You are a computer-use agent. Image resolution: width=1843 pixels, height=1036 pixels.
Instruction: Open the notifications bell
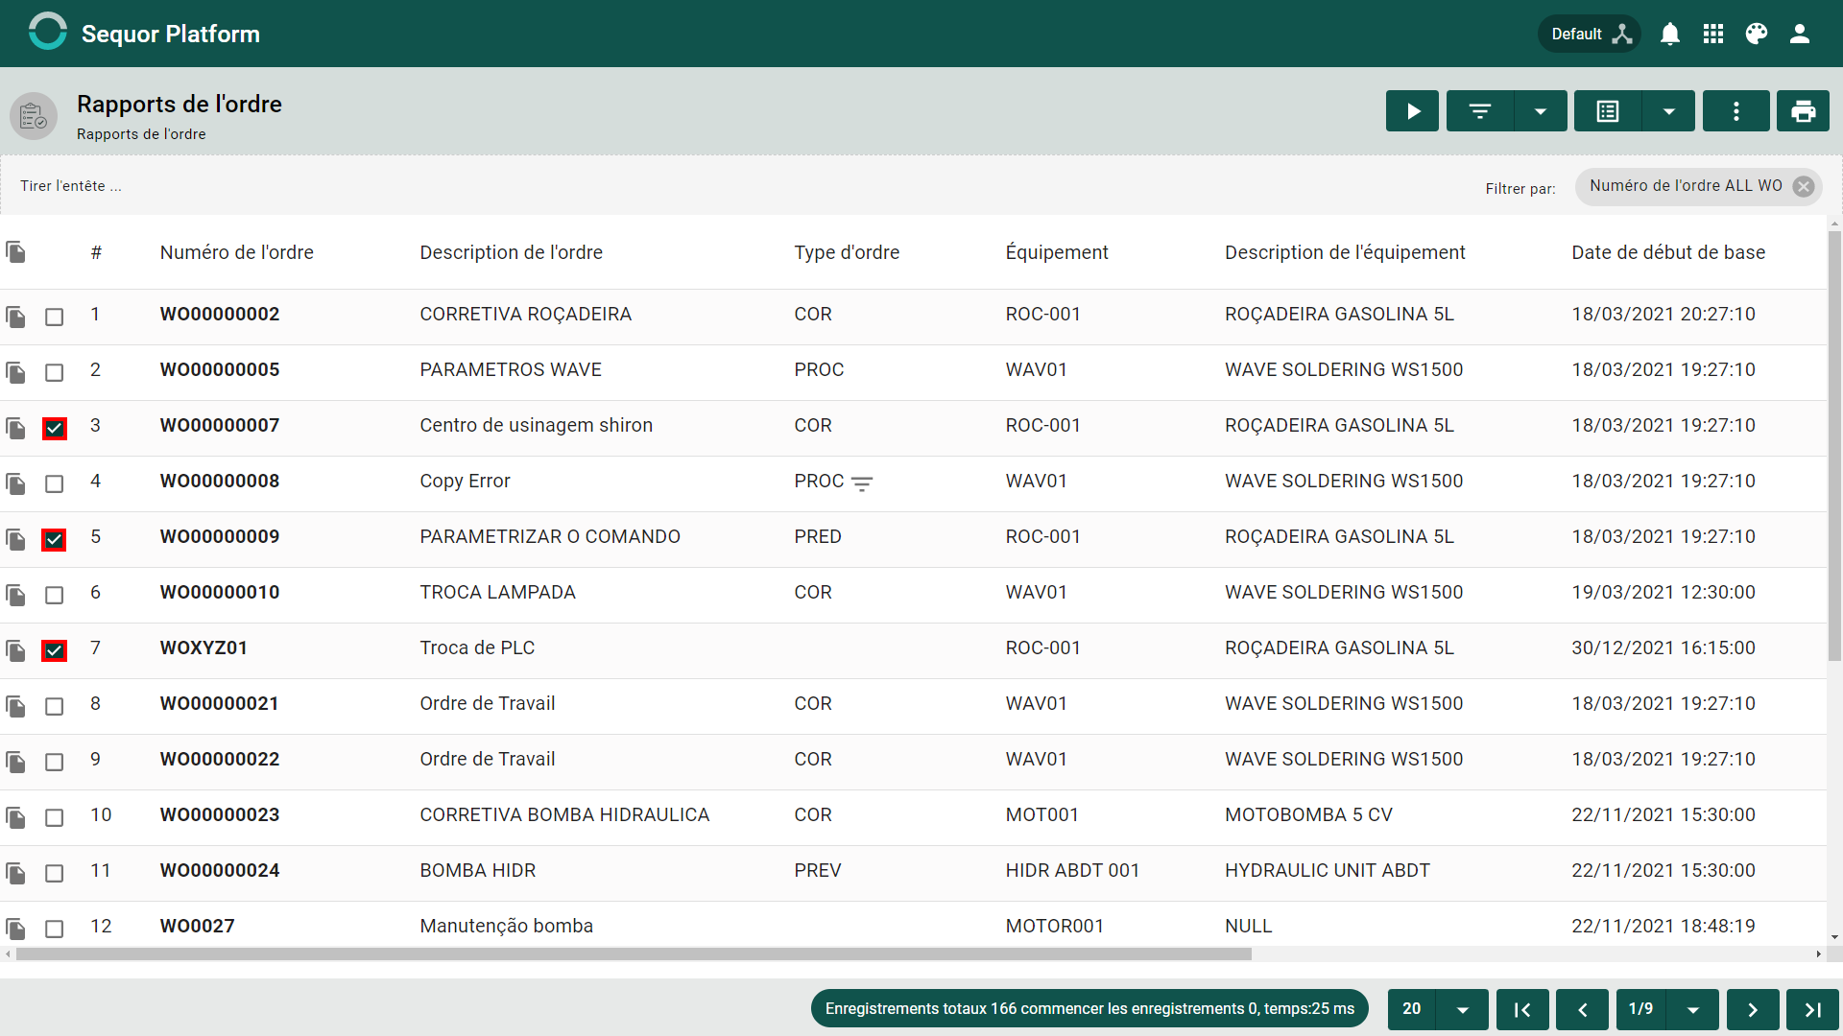1670,35
